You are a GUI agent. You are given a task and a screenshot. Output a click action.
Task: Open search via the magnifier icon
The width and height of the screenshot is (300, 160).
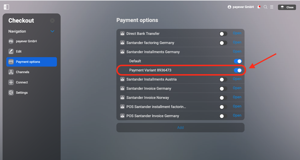(x=265, y=7)
